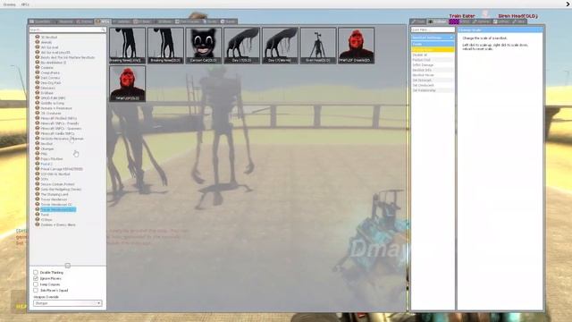The image size is (572, 322).
Task: Click the arrow at top-right screen corner
Action: (568, 4)
